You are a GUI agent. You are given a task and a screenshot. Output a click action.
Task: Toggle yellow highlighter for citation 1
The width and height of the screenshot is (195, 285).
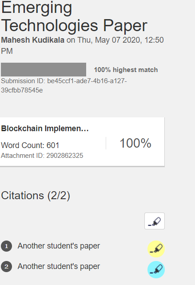[x=156, y=249]
